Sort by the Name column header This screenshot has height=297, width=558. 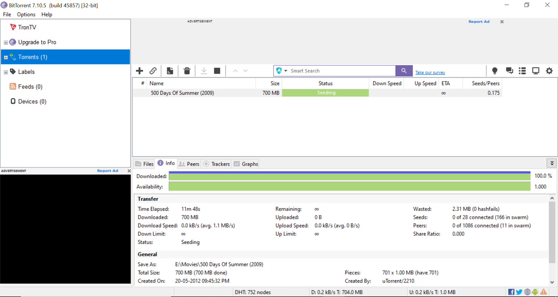201,83
